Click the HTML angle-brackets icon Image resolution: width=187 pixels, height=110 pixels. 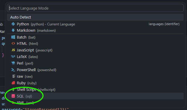13,44
